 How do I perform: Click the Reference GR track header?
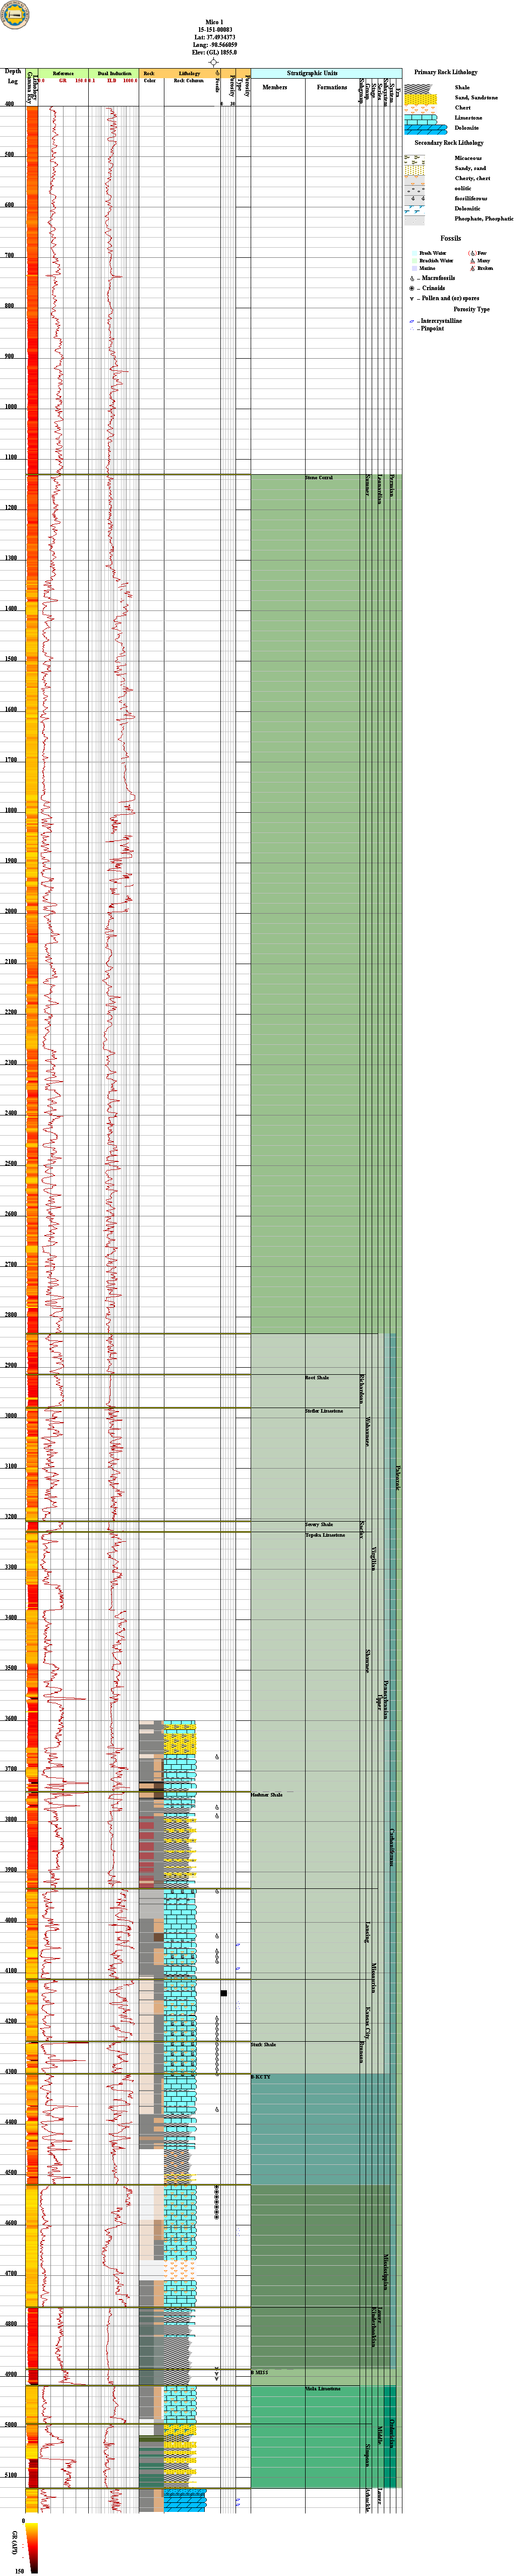pos(63,73)
